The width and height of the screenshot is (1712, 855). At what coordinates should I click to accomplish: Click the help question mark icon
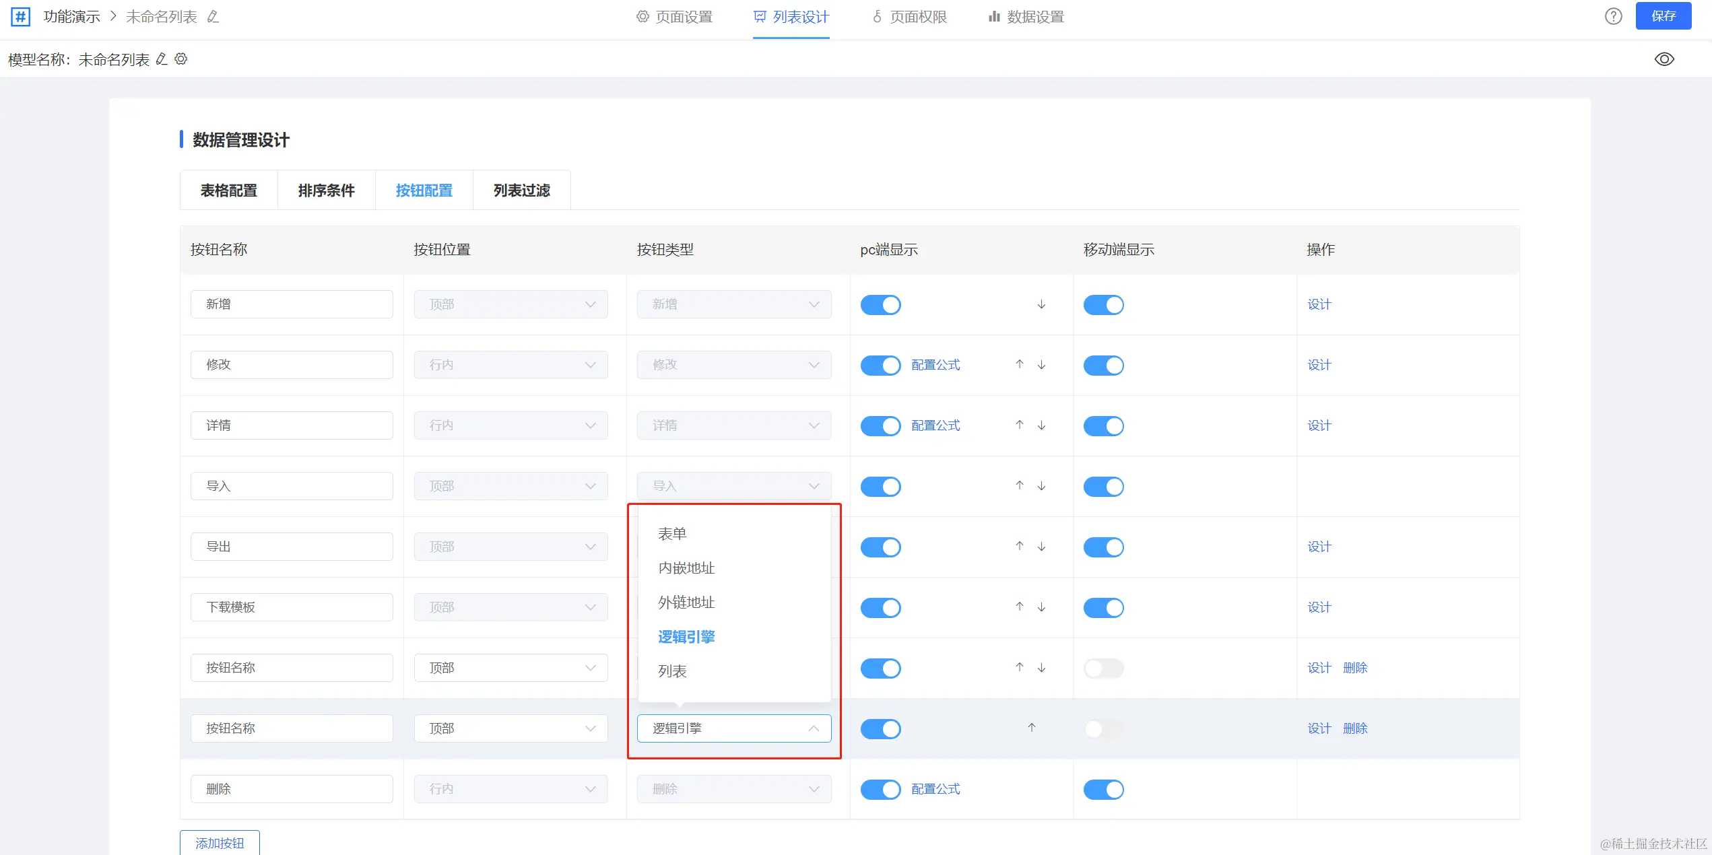click(1613, 17)
